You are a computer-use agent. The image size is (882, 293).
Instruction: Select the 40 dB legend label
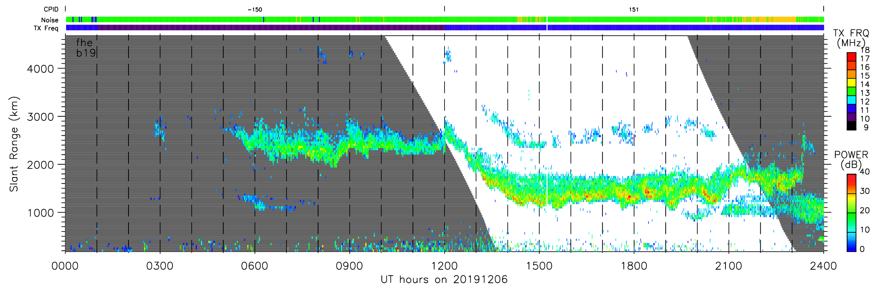[865, 172]
